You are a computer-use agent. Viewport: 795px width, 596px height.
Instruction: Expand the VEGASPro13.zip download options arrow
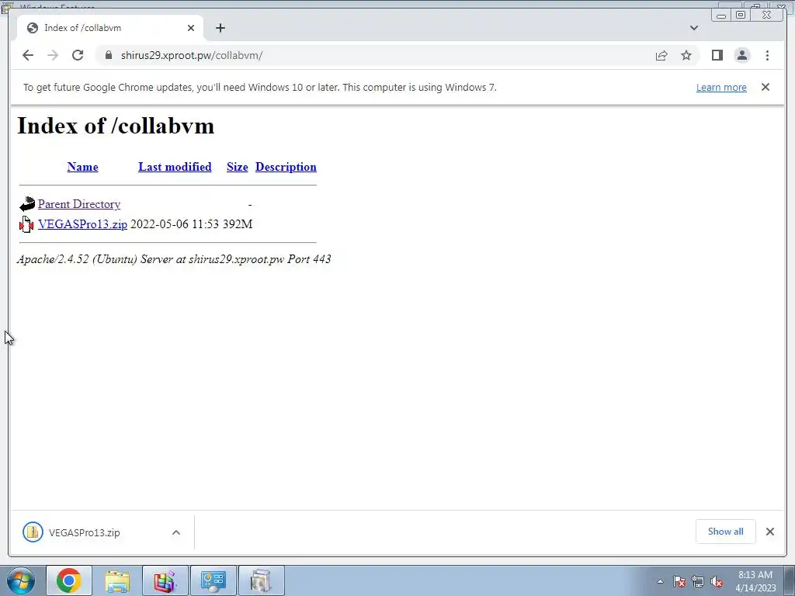[176, 532]
